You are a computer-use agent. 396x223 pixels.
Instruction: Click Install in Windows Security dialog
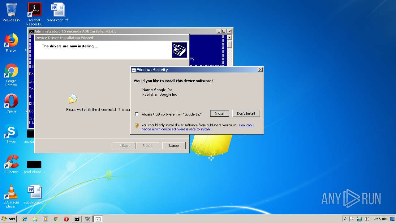tap(219, 113)
